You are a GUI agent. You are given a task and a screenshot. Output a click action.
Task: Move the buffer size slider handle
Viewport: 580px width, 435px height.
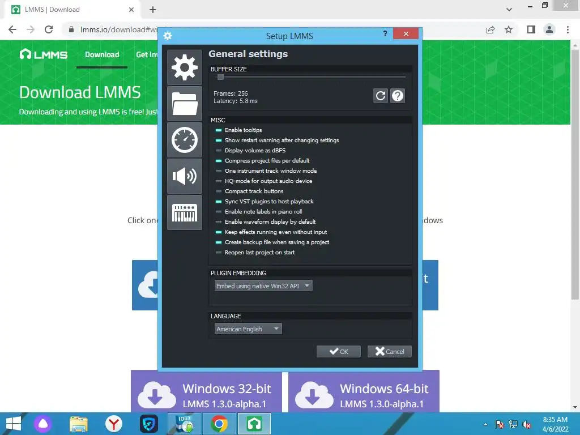tap(220, 77)
